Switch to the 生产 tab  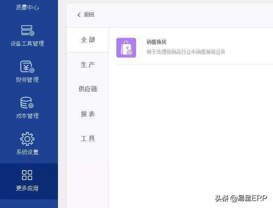pos(88,64)
